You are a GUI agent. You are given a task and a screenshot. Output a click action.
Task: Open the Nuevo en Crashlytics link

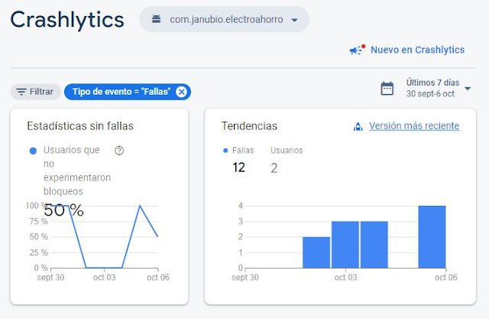point(417,50)
